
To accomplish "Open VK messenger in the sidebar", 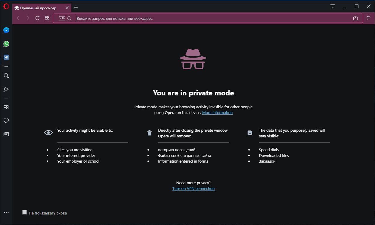I will click(x=6, y=57).
